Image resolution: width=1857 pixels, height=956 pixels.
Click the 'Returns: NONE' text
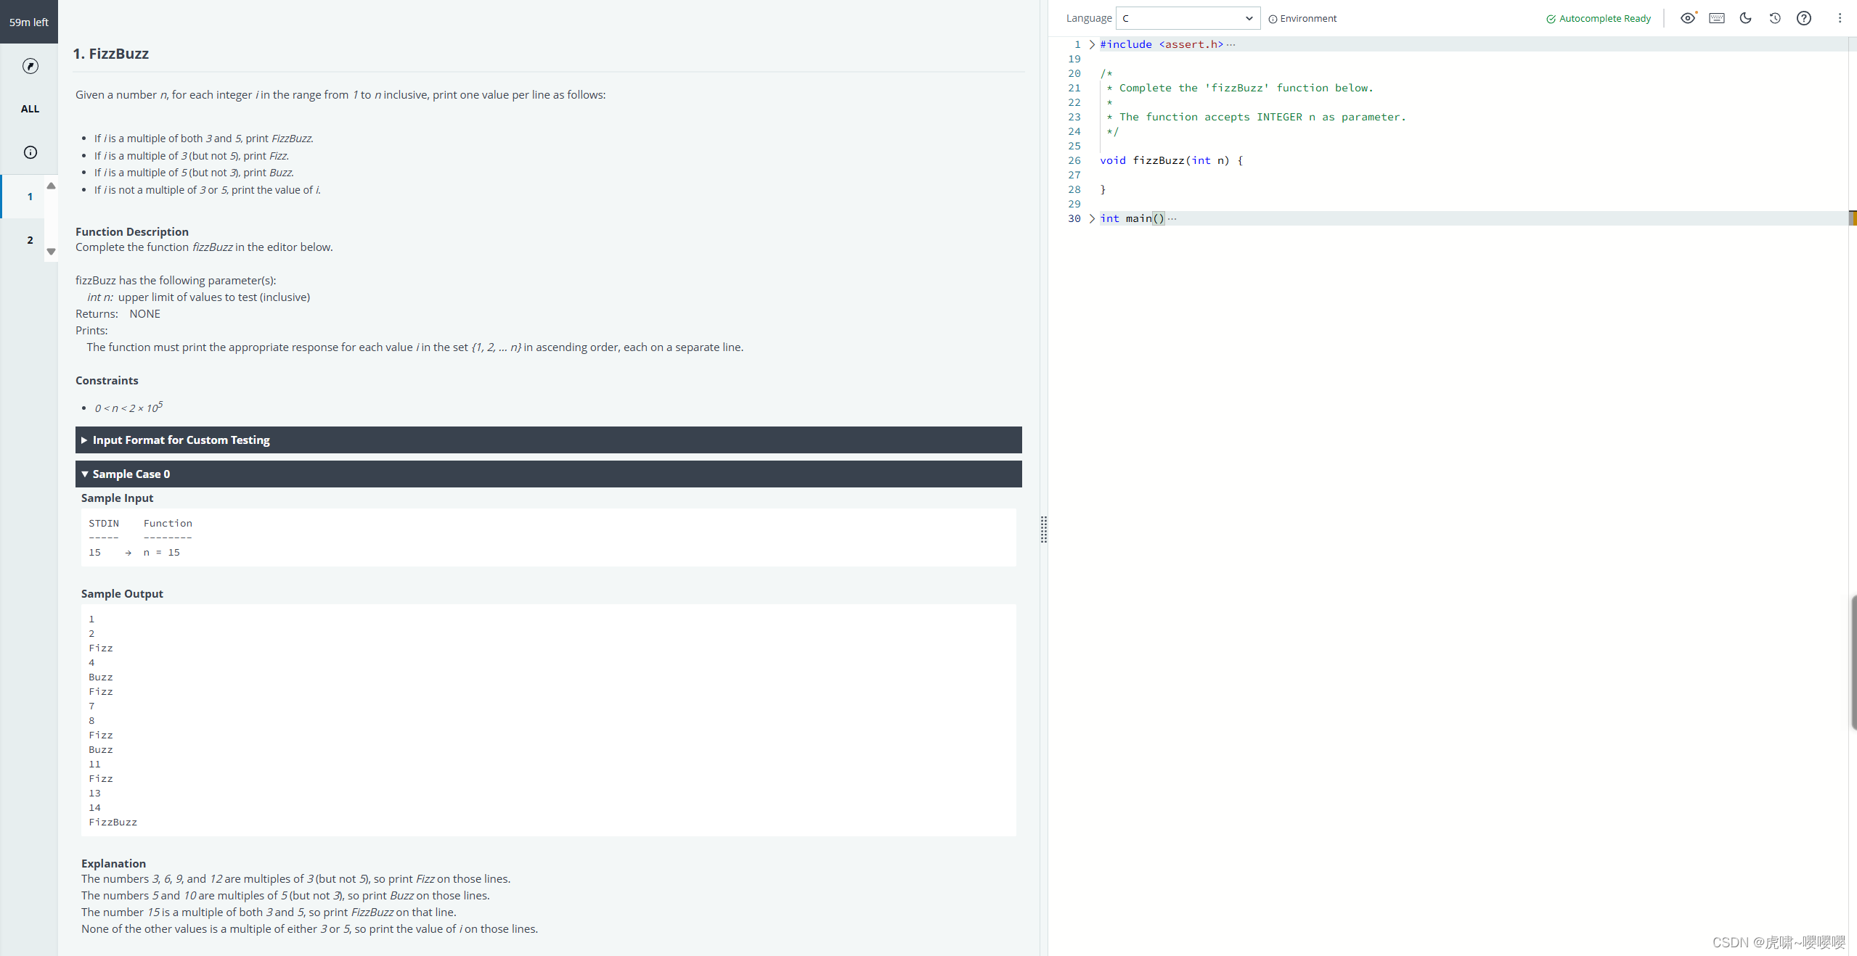[118, 313]
